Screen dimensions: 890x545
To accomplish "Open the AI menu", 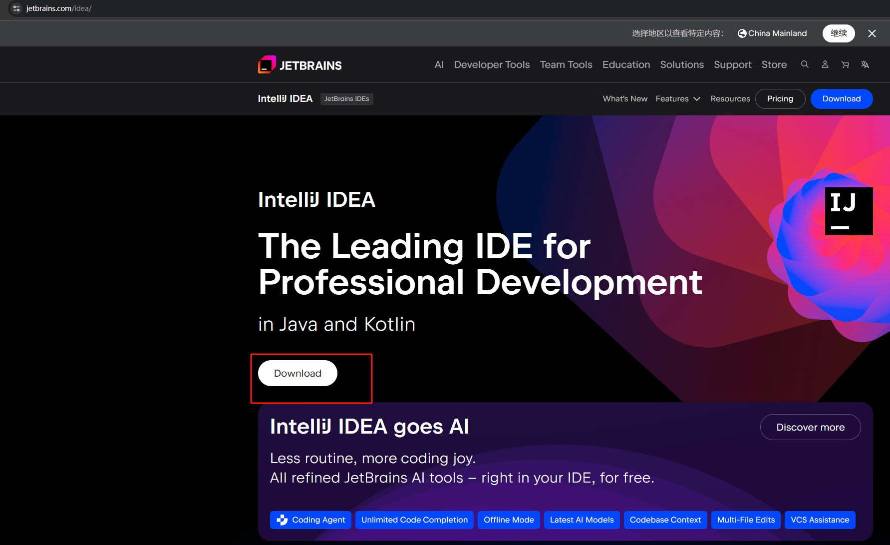I will 439,65.
